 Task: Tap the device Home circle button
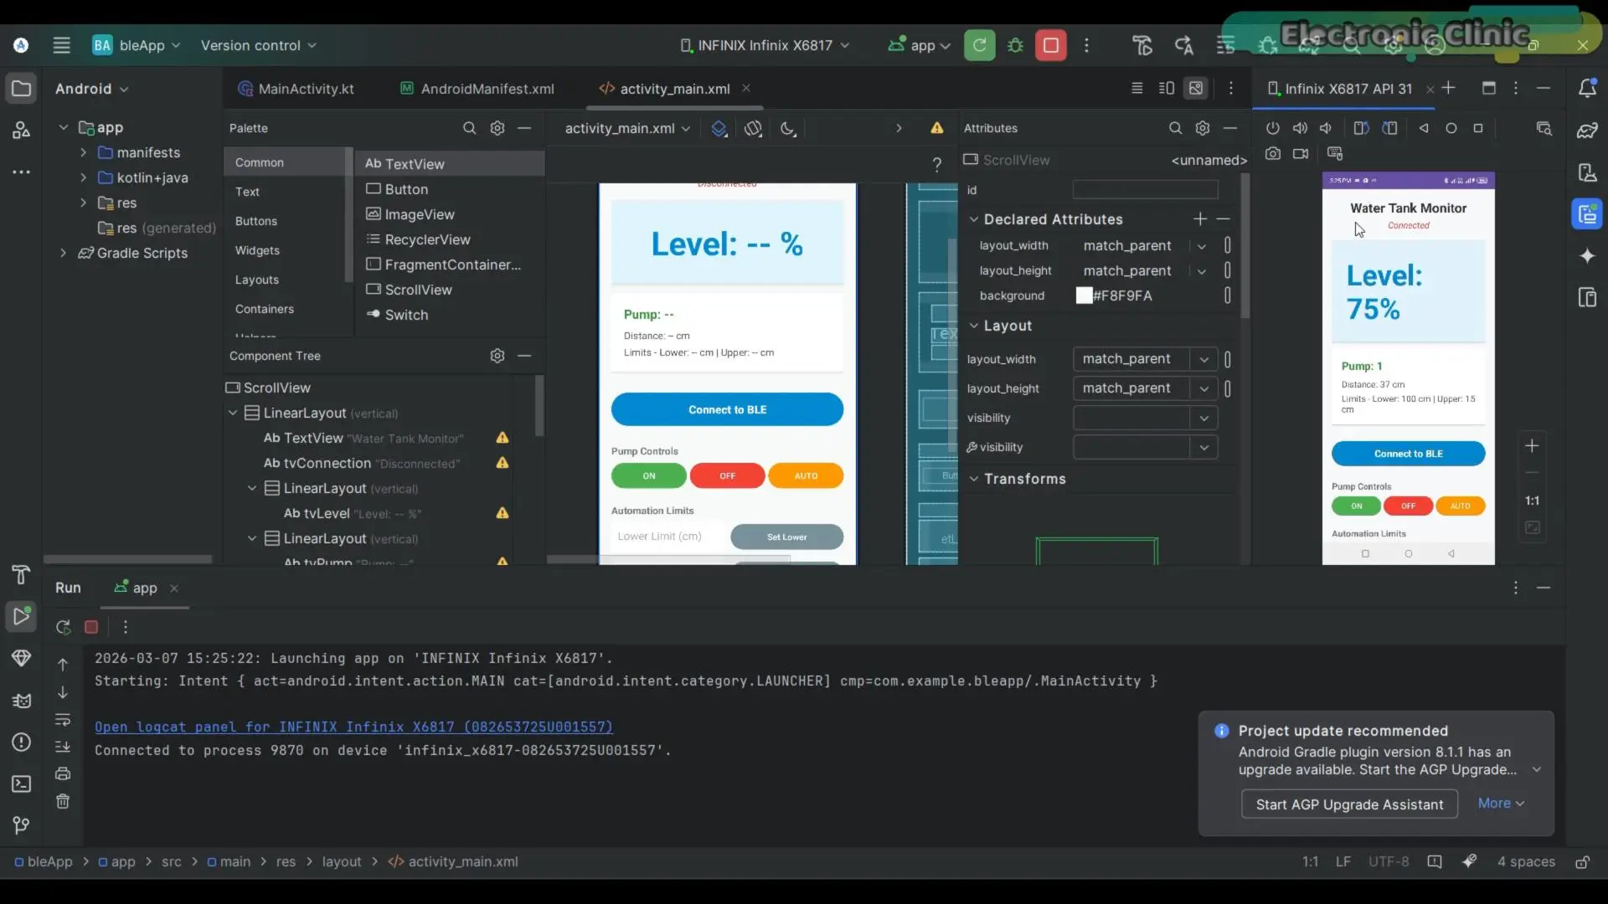(x=1451, y=128)
